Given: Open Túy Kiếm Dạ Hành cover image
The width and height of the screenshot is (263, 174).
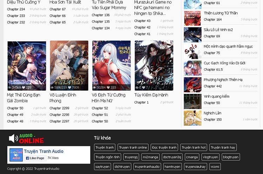Looking at the screenshot, I should click(x=154, y=66).
